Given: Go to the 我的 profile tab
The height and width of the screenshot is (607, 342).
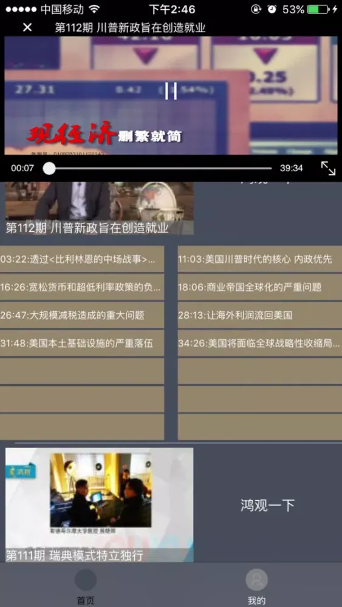Looking at the screenshot, I should tap(256, 587).
